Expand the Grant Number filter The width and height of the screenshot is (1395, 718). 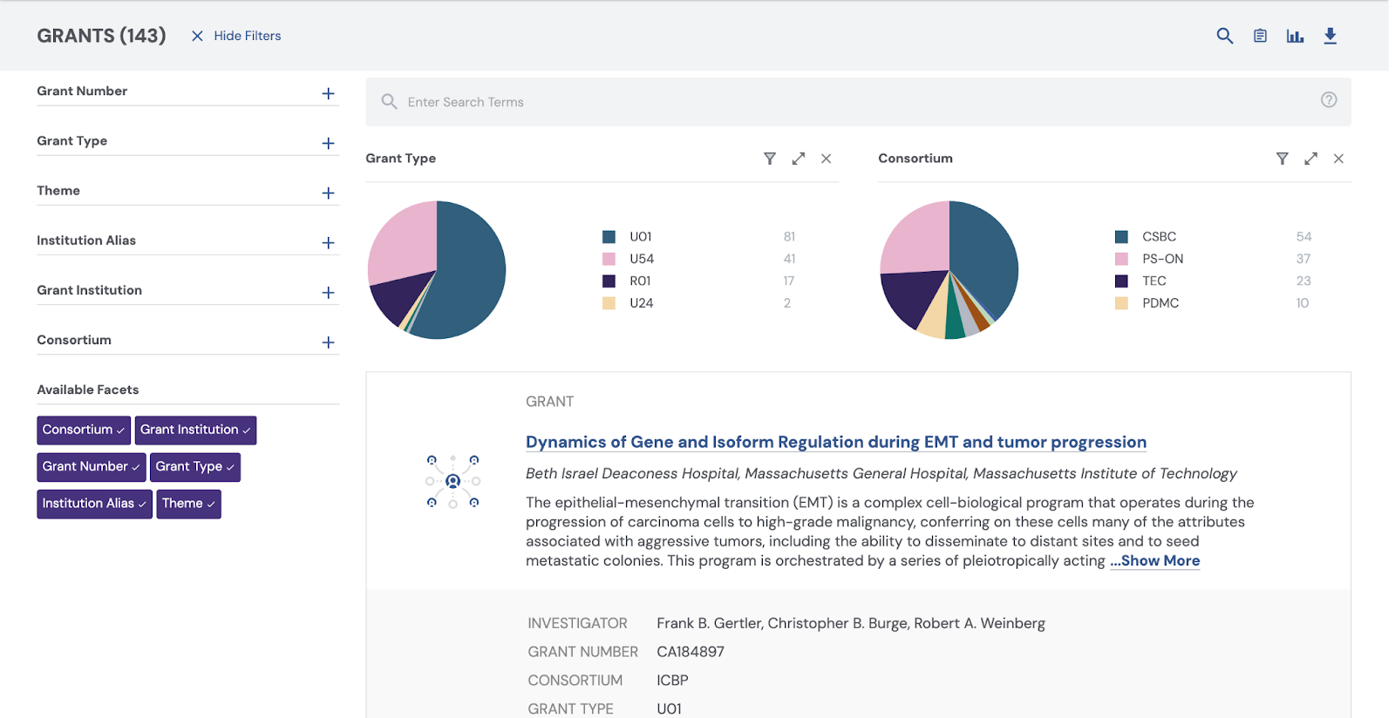[x=328, y=93]
